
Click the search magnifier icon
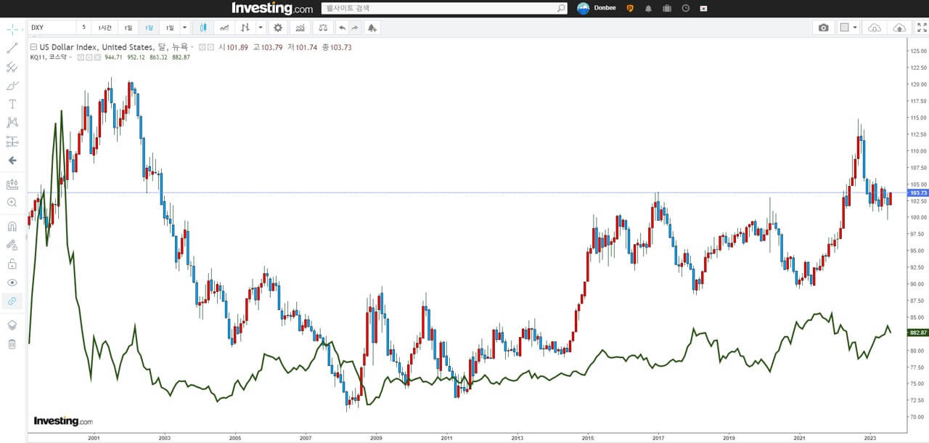pyautogui.click(x=562, y=8)
